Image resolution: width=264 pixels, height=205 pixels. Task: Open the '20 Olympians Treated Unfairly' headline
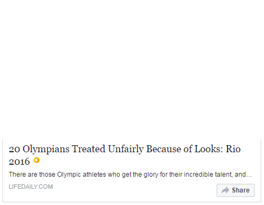125,155
